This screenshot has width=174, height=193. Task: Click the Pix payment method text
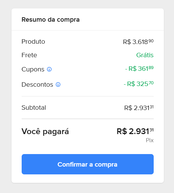[x=150, y=140]
